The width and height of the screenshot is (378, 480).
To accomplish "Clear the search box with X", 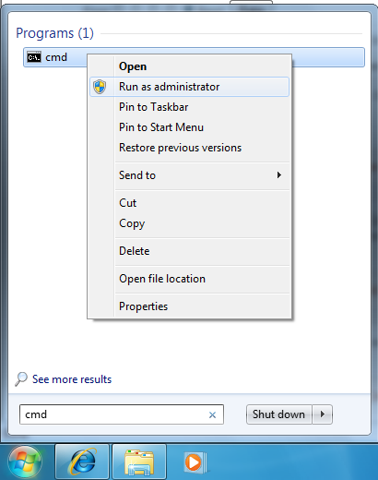I will [x=212, y=414].
